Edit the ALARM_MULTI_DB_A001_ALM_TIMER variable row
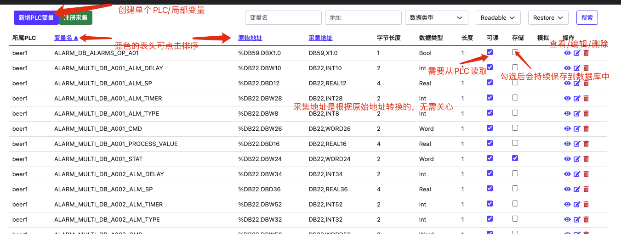 tap(577, 99)
